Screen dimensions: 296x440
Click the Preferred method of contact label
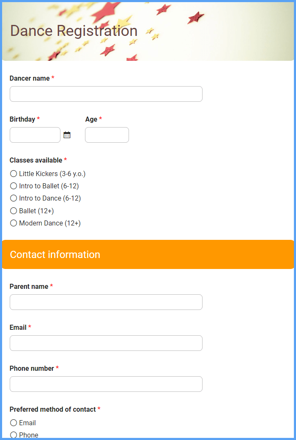point(53,410)
